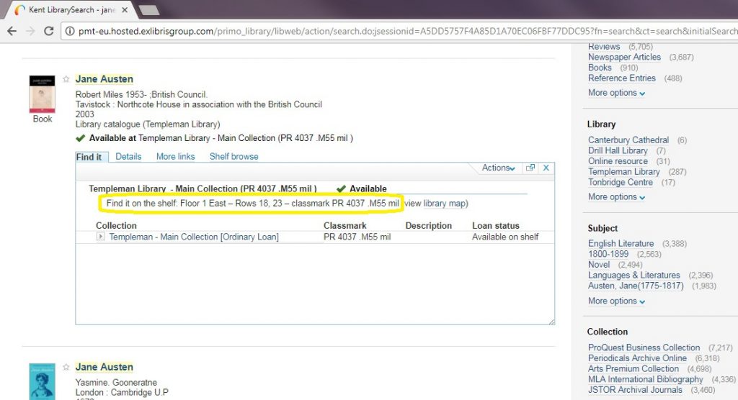Image resolution: width=738 pixels, height=400 pixels.
Task: Open the Templeman - Main Collection [Ordinary Loan] link
Action: coord(193,237)
